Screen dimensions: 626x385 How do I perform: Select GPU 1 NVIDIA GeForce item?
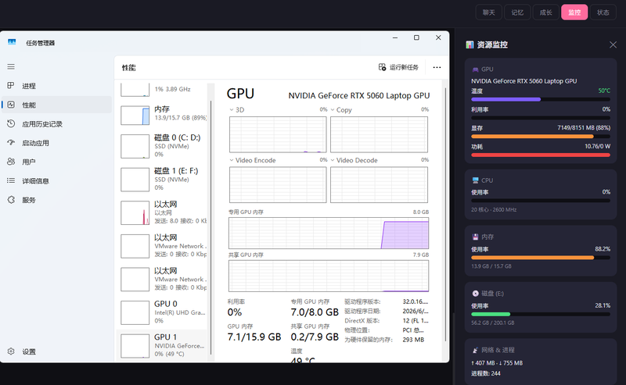(x=164, y=345)
